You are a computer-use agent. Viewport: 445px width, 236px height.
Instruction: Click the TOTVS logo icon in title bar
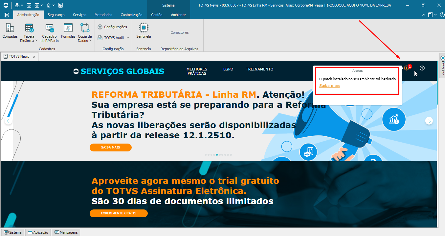coord(6,5)
